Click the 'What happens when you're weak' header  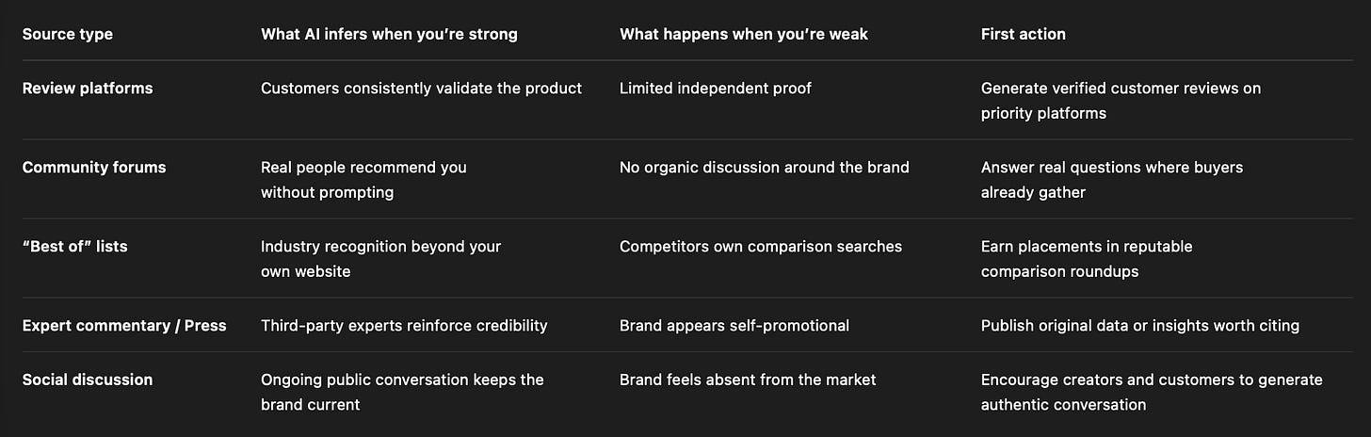click(744, 34)
